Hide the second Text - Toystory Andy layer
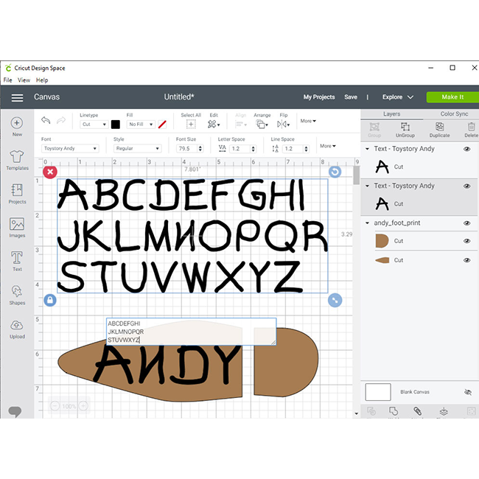The width and height of the screenshot is (479, 479). tap(466, 186)
